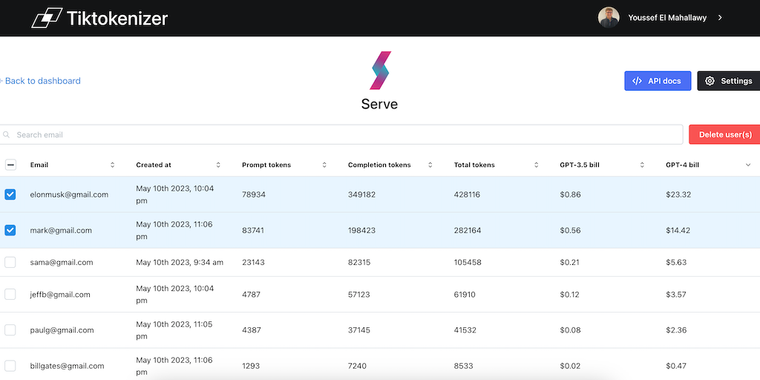Screen dimensions: 760x380
Task: Sort by Completion tokens column
Action: tap(430, 165)
